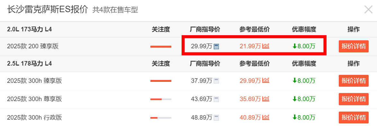Open calculator icon next to 29.99万 price

click(216, 47)
